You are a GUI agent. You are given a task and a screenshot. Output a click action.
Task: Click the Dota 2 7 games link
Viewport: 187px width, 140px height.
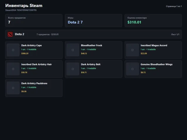[x=75, y=22]
